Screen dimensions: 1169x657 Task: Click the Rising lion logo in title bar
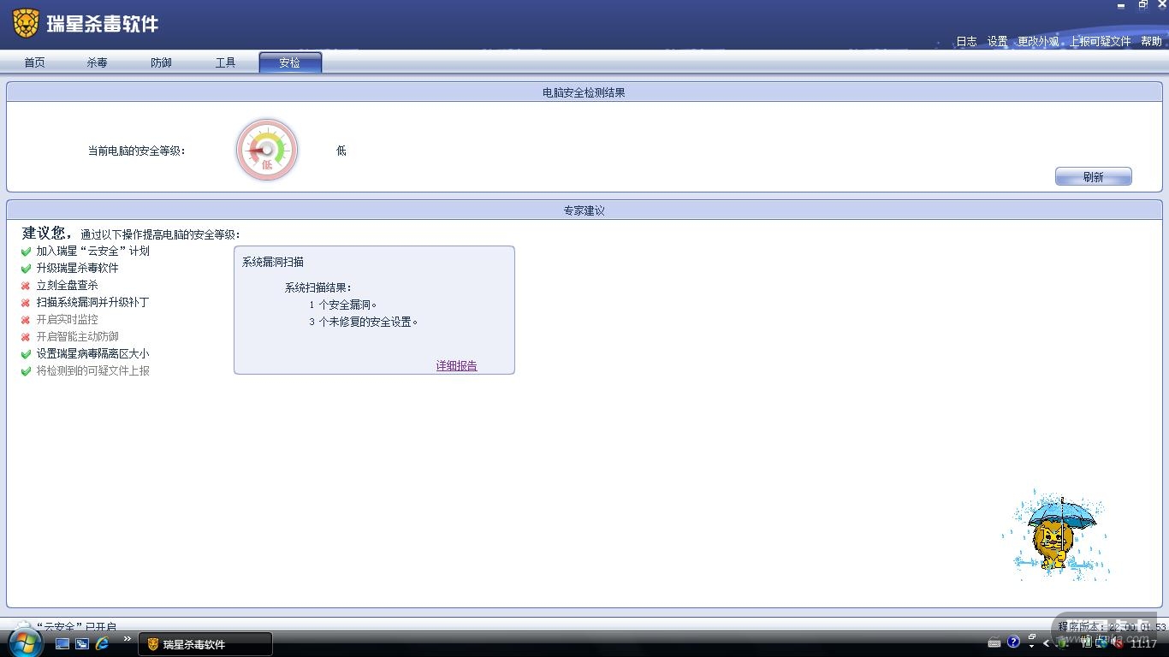[26, 23]
